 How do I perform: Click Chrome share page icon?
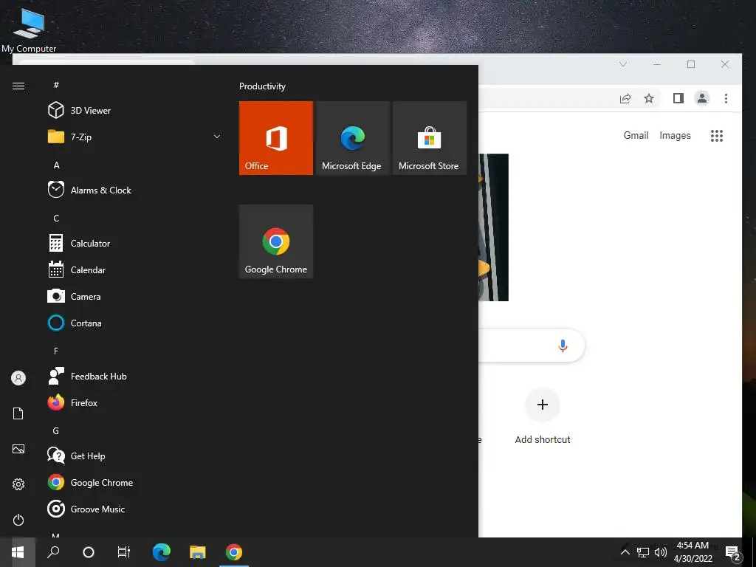click(x=625, y=98)
